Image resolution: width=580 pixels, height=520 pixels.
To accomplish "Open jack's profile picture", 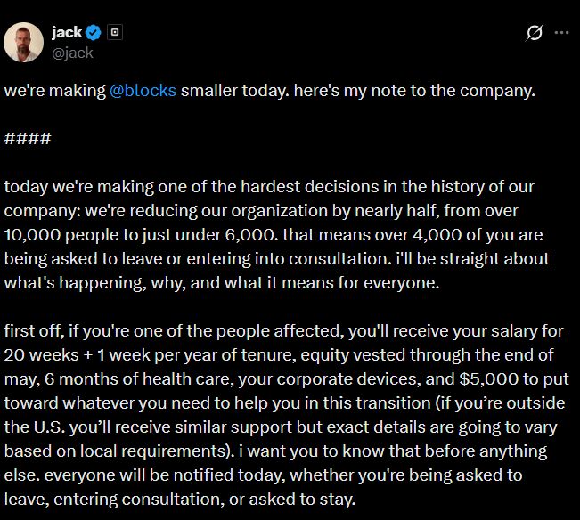I will point(24,42).
